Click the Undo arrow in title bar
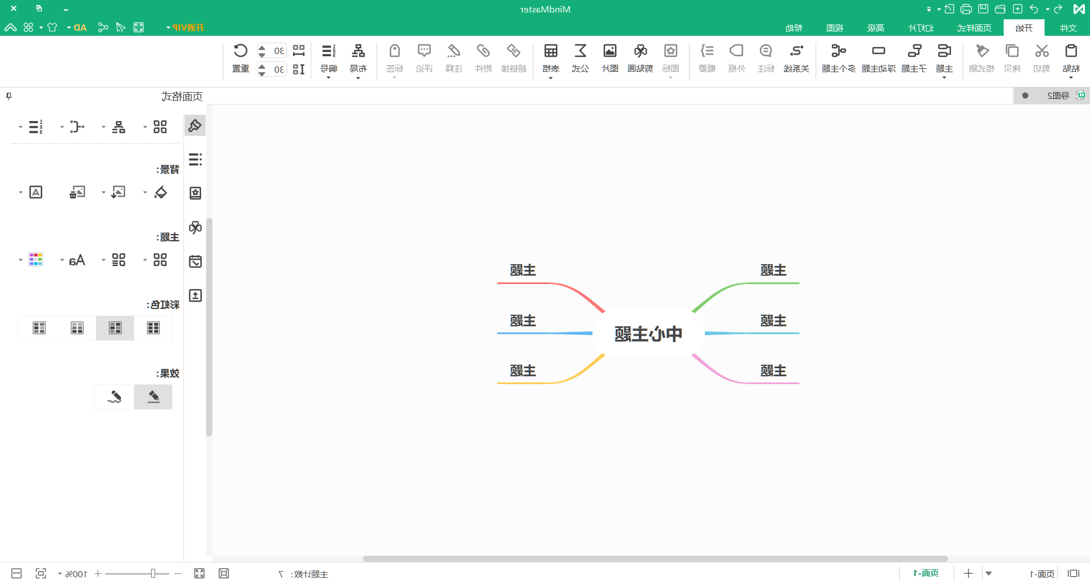 1034,9
